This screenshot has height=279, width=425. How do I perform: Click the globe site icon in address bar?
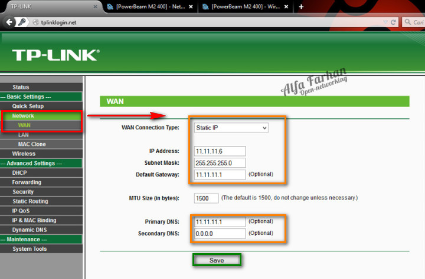pyautogui.click(x=35, y=22)
